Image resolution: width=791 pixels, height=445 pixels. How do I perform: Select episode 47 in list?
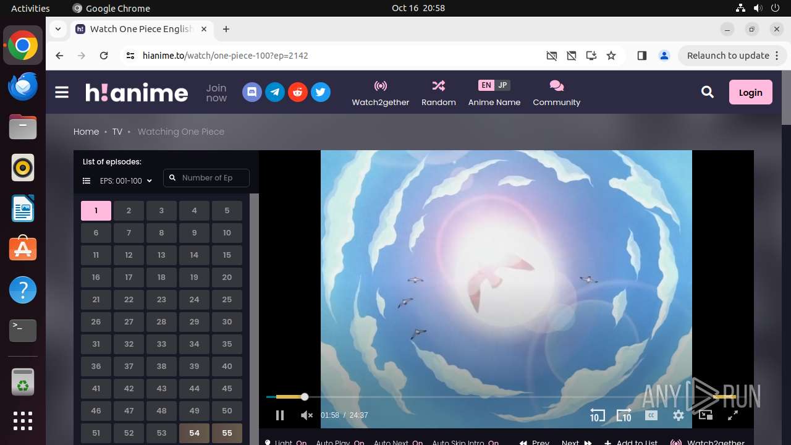coord(129,411)
